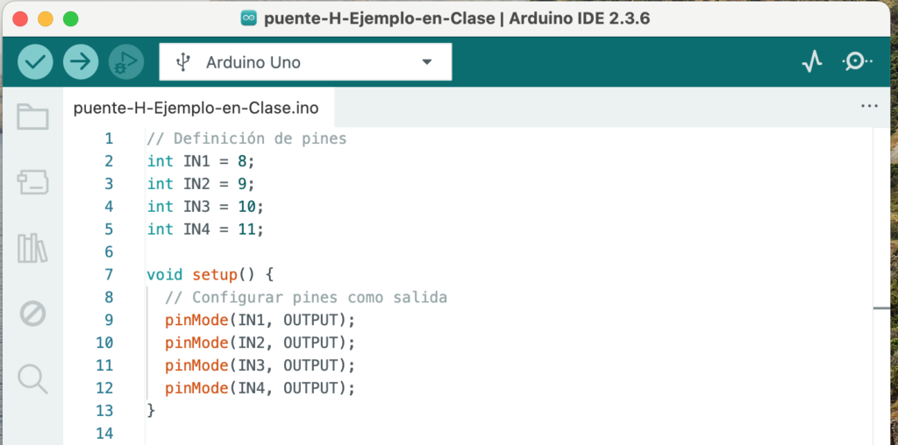Open the Search magnifier in sidebar

click(32, 379)
